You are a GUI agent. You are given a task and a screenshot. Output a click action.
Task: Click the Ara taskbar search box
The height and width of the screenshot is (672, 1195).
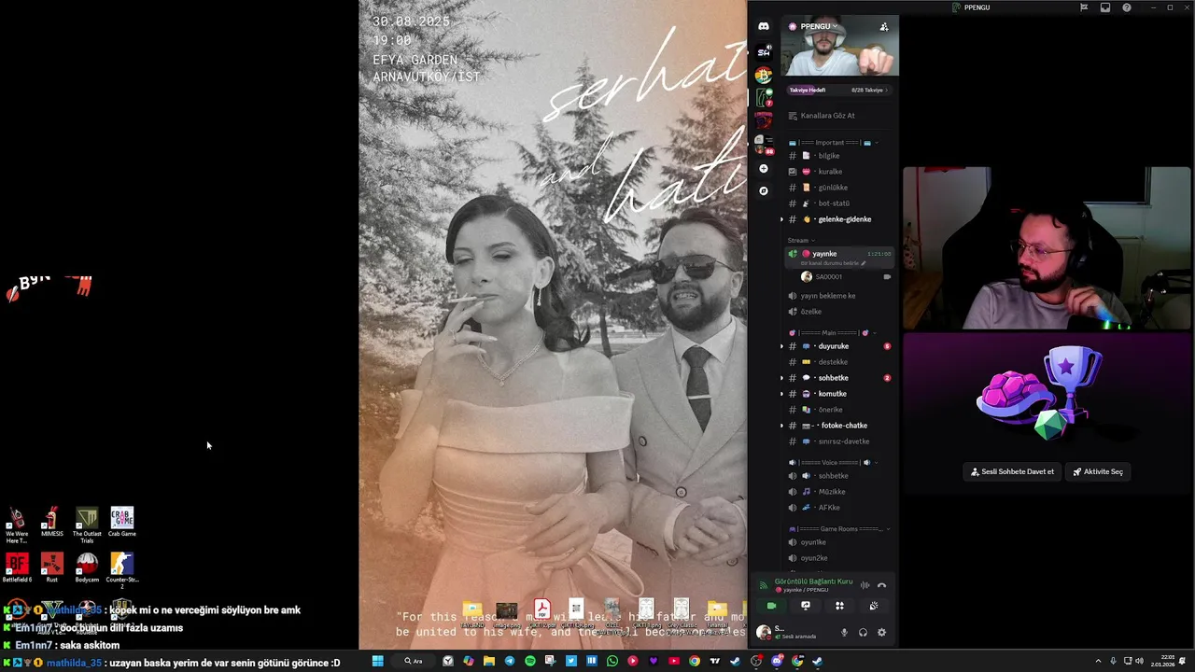pyautogui.click(x=414, y=661)
